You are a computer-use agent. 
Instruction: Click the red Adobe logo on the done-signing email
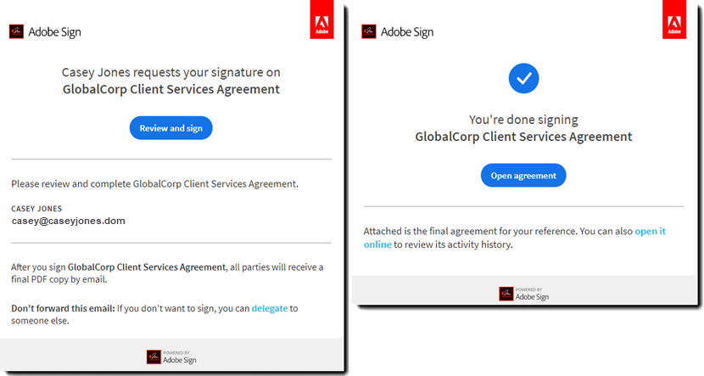pyautogui.click(x=674, y=20)
